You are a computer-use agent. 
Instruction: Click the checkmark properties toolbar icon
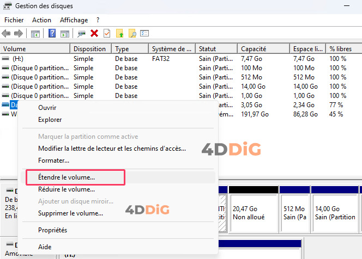pyautogui.click(x=107, y=33)
